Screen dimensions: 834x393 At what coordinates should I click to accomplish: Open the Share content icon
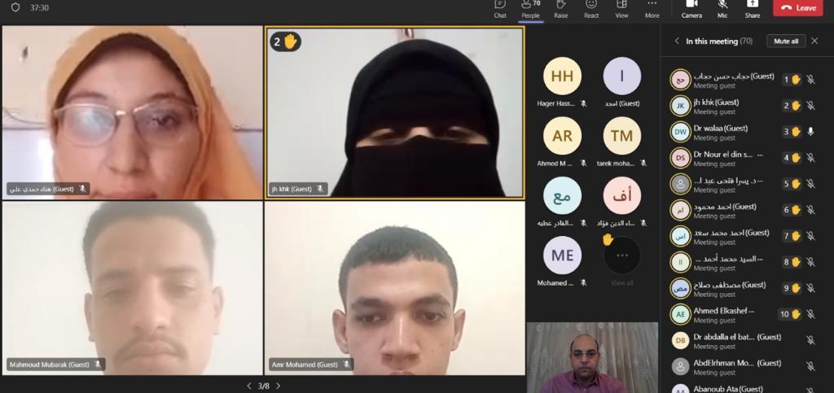click(752, 7)
